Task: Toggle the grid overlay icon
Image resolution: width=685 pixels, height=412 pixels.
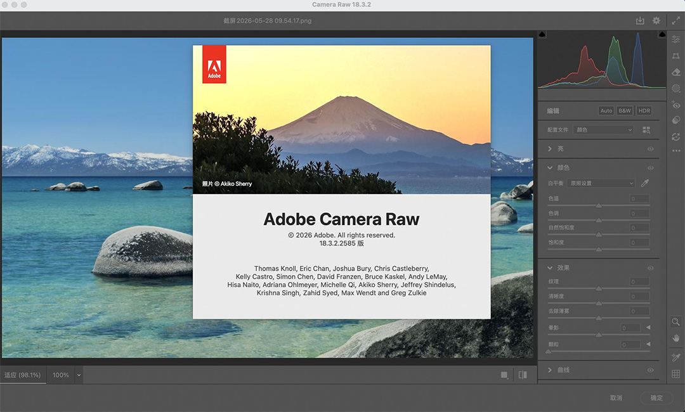Action: (676, 373)
